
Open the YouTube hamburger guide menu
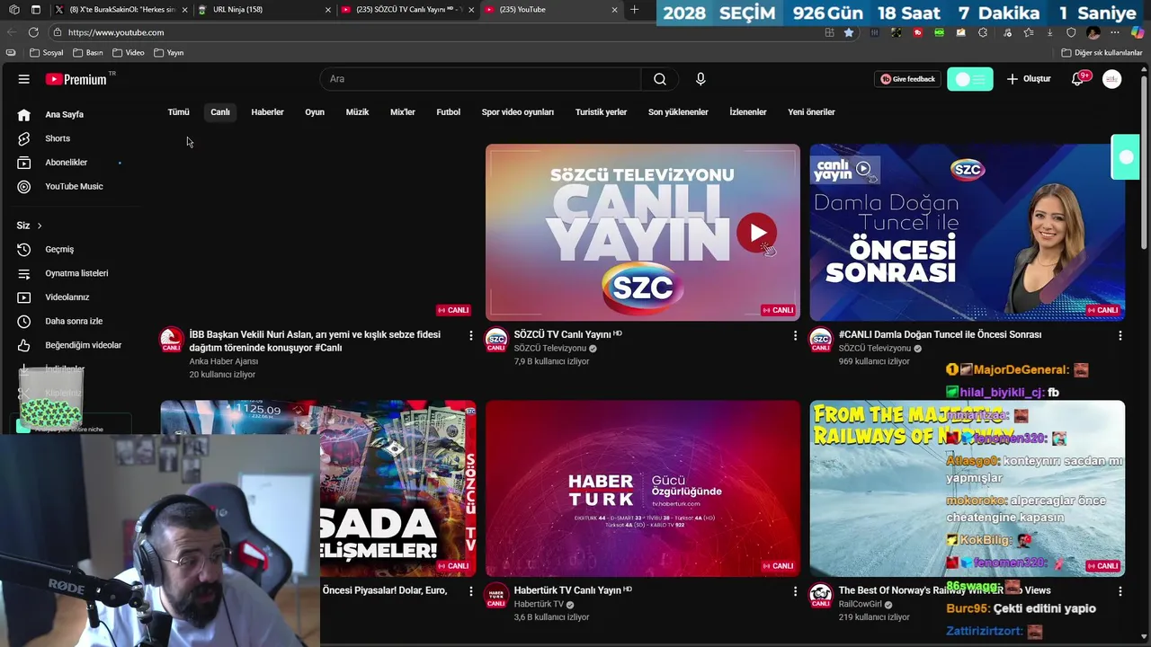coord(24,79)
